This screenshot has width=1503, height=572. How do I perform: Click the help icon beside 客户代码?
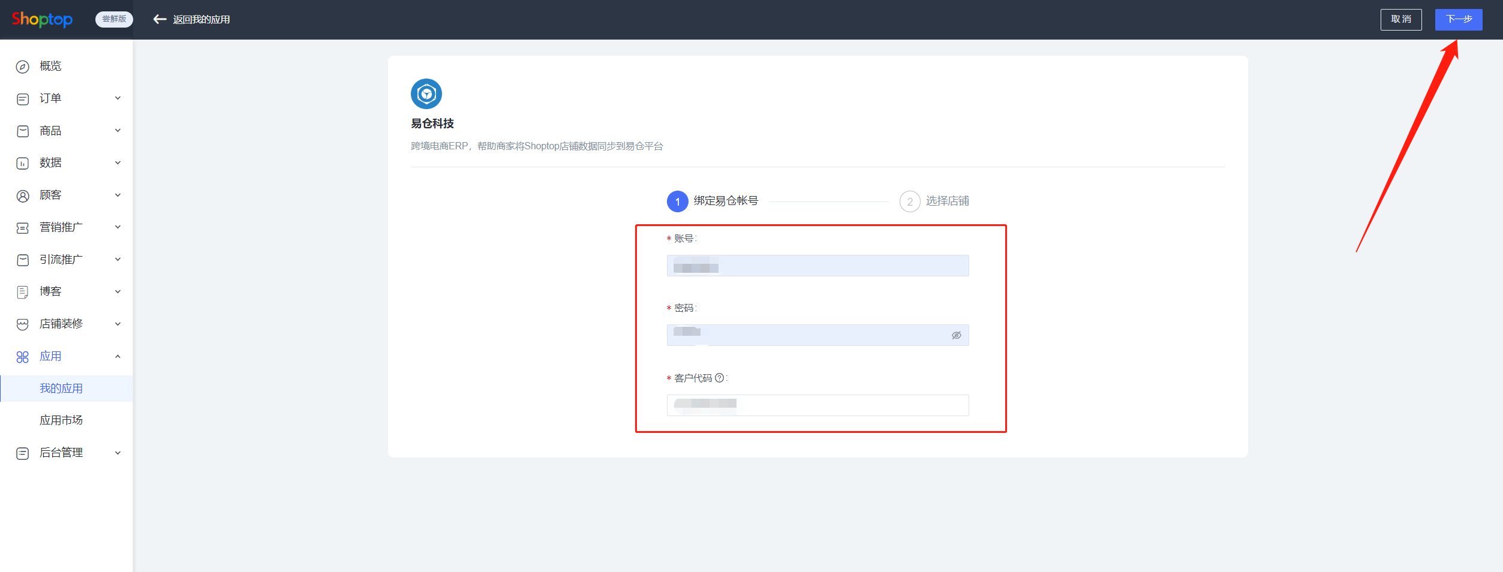tap(719, 378)
